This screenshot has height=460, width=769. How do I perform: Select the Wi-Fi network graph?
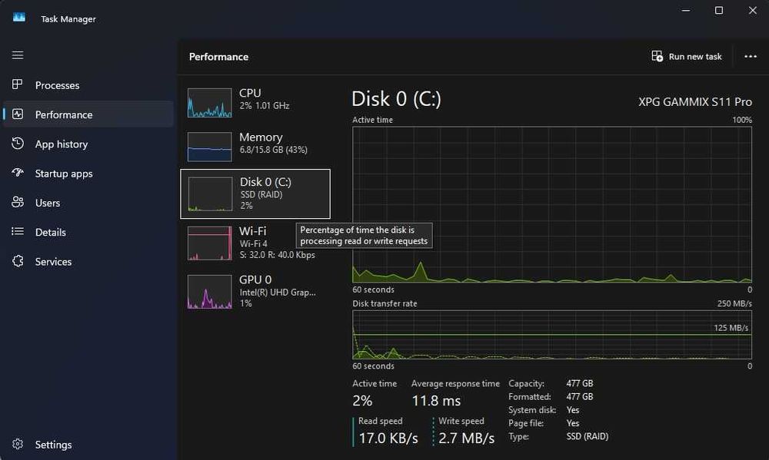click(x=210, y=243)
